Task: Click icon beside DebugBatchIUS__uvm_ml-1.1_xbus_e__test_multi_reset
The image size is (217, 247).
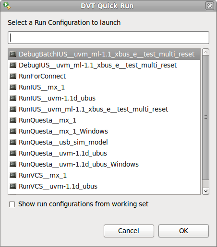Action: (x=13, y=54)
